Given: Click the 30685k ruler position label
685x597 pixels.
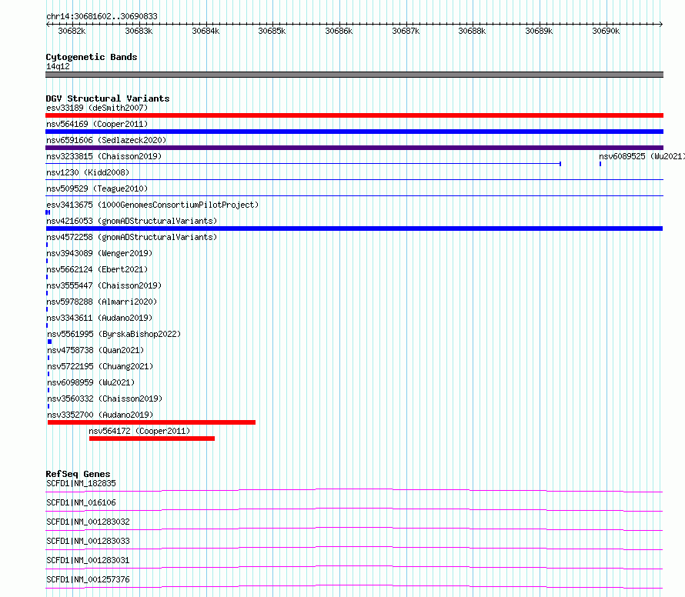Looking at the screenshot, I should pos(272,31).
